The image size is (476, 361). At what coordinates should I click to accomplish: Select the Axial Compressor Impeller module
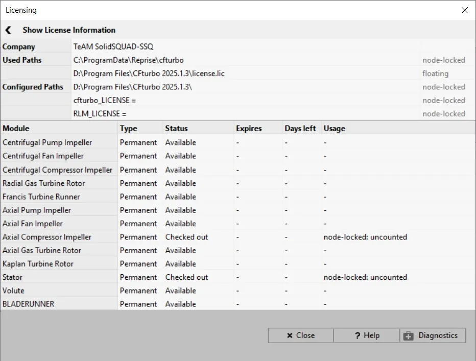pyautogui.click(x=47, y=237)
